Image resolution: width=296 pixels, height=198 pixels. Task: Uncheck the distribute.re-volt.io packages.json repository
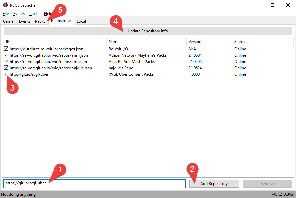tap(6, 49)
